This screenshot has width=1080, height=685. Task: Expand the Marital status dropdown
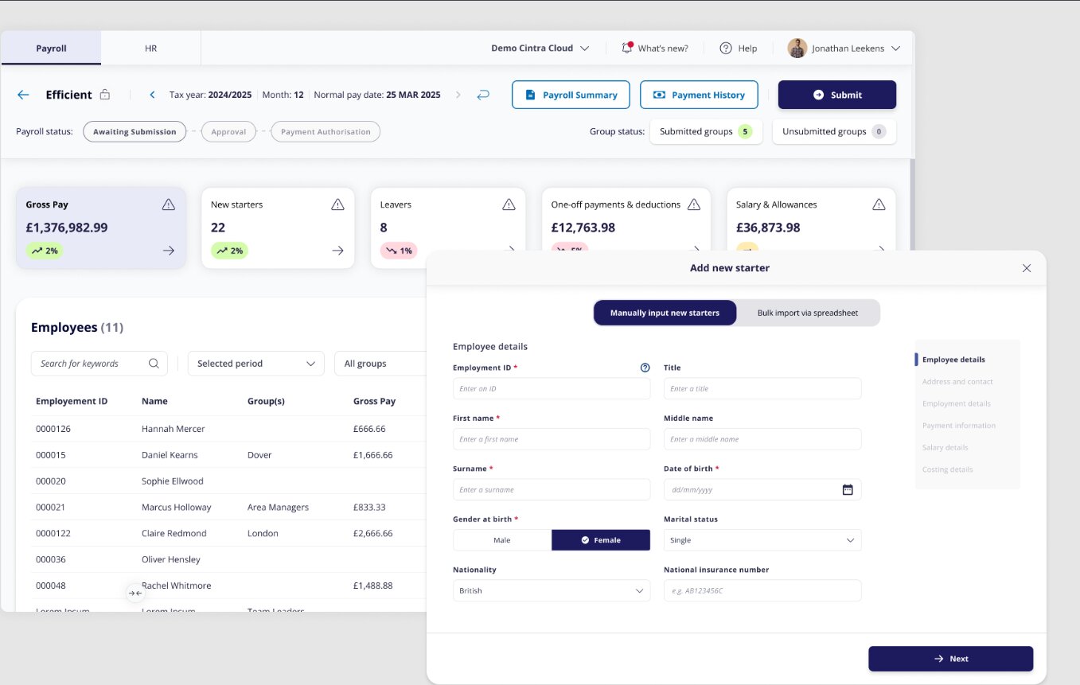click(762, 540)
